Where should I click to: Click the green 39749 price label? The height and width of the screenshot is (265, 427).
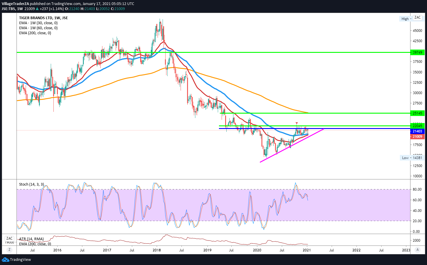(417, 53)
